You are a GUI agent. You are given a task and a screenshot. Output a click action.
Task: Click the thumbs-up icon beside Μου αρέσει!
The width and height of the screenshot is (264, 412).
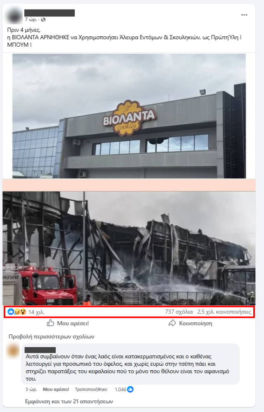coord(50,323)
